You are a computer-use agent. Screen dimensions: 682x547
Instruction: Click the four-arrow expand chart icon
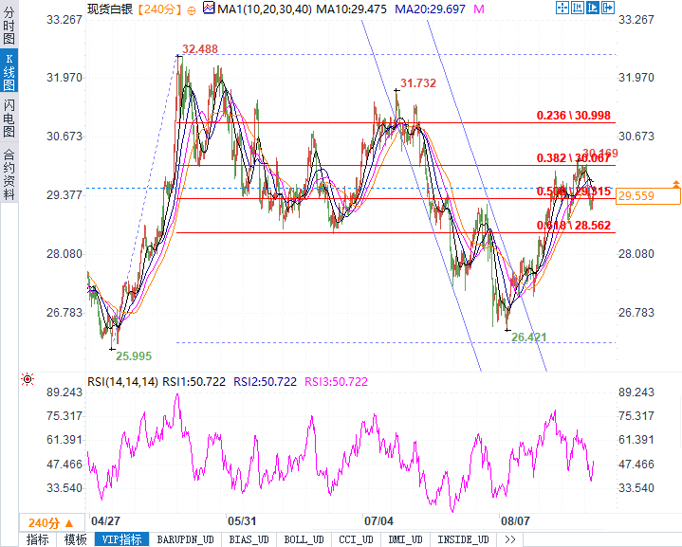click(562, 9)
